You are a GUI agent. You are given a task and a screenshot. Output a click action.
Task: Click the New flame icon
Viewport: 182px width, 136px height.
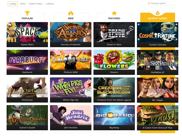[x=71, y=13]
